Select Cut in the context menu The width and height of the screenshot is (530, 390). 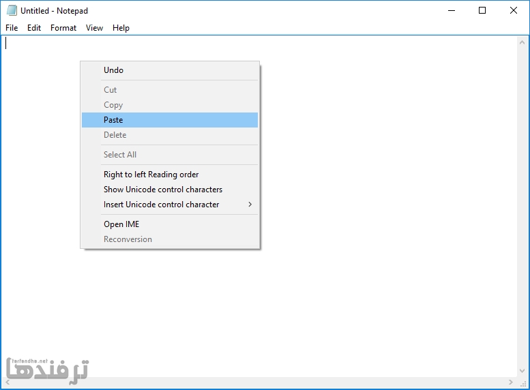170,90
